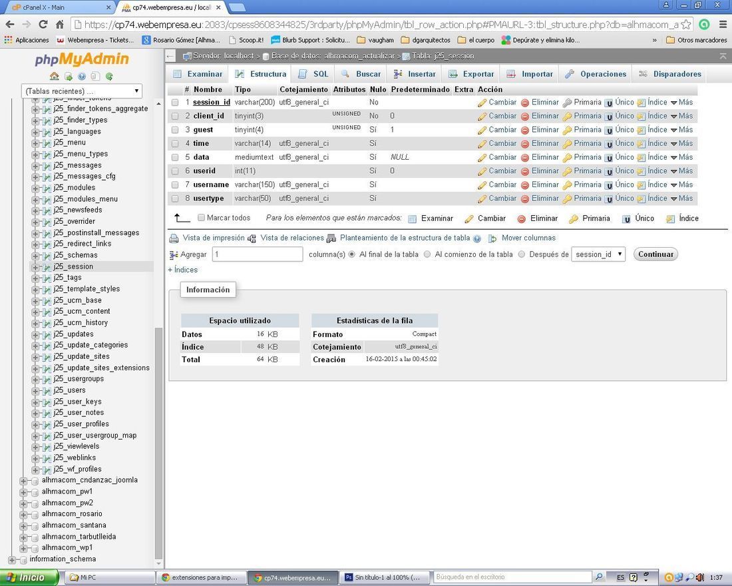Viewport: 732px width, 586px height.
Task: Open the Chrome menu hamburger icon
Action: pyautogui.click(x=723, y=24)
